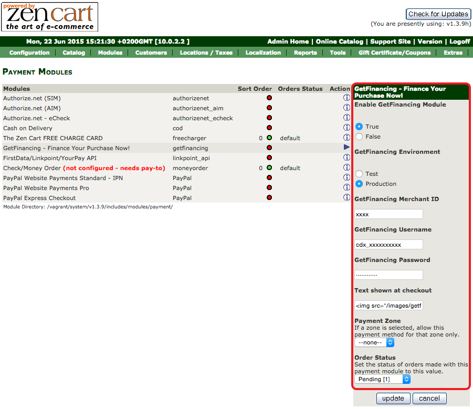Click info icon for PayPal Express Checkout
This screenshot has height=409, width=473.
tap(346, 197)
